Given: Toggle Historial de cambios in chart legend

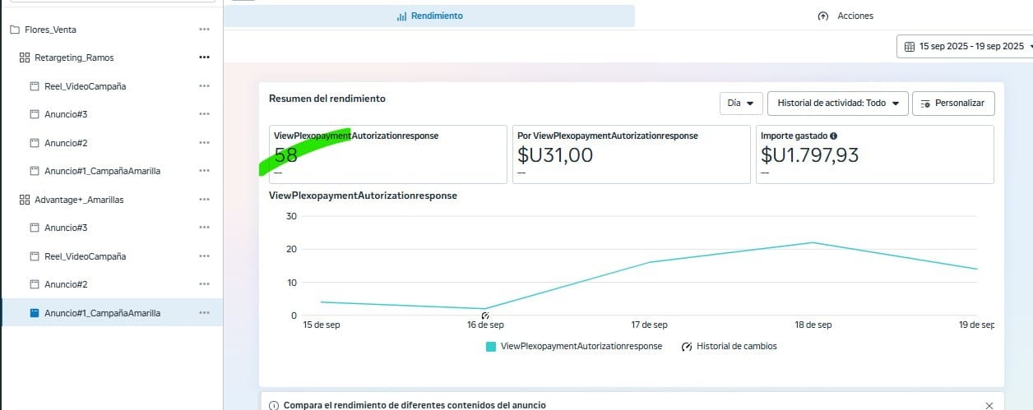Looking at the screenshot, I should click(729, 347).
